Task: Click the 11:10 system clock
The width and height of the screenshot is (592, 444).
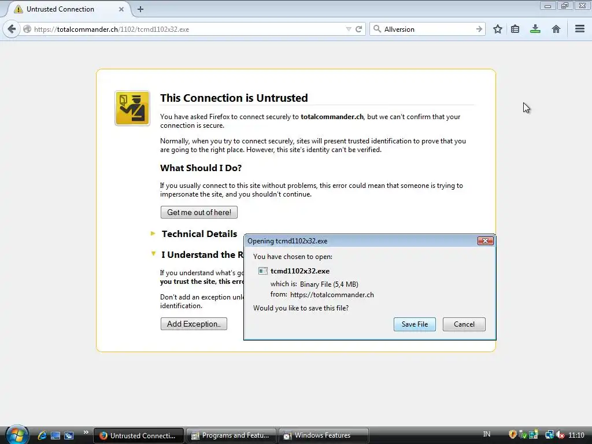Action: [x=576, y=435]
